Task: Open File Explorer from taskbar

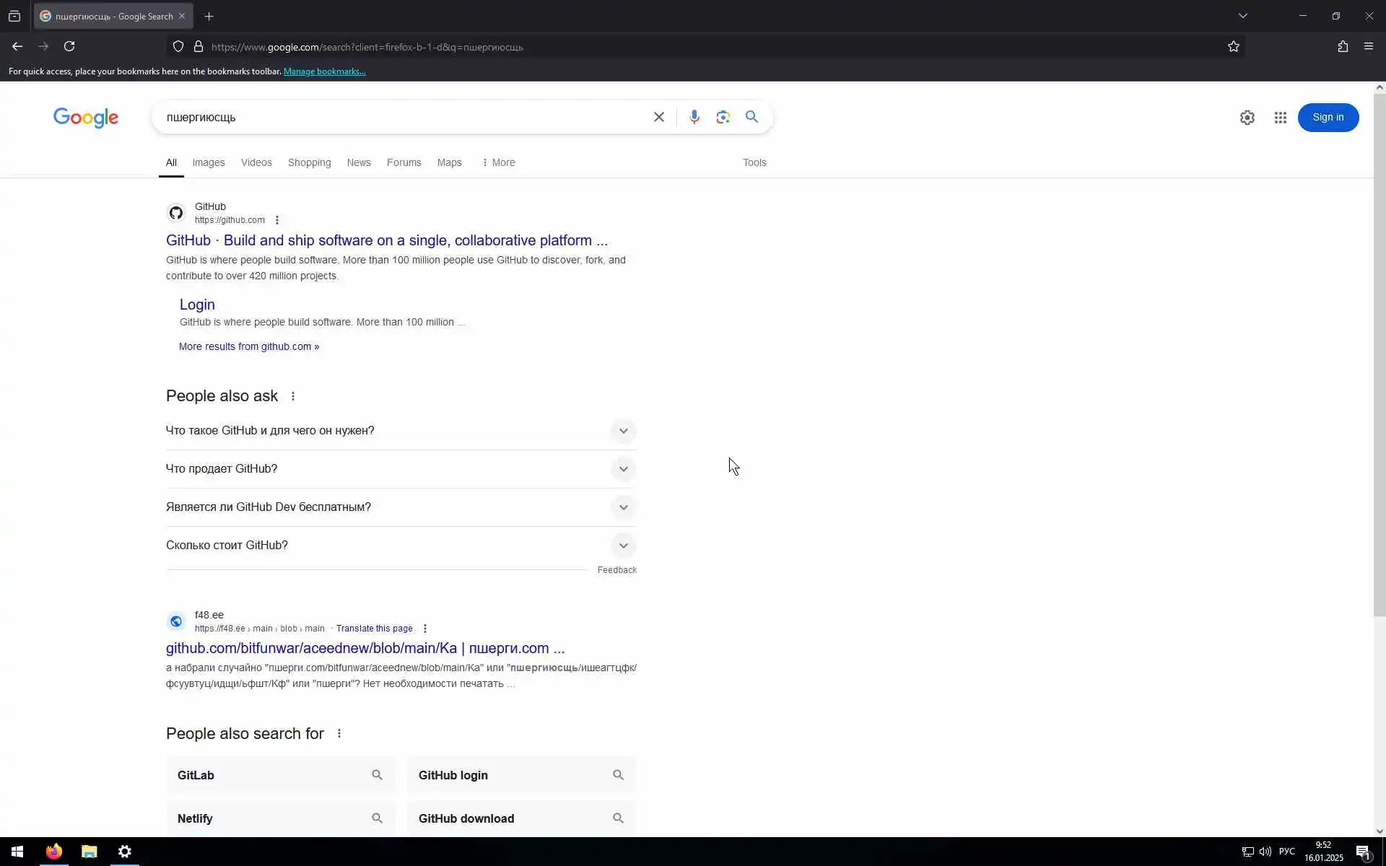Action: [x=89, y=852]
